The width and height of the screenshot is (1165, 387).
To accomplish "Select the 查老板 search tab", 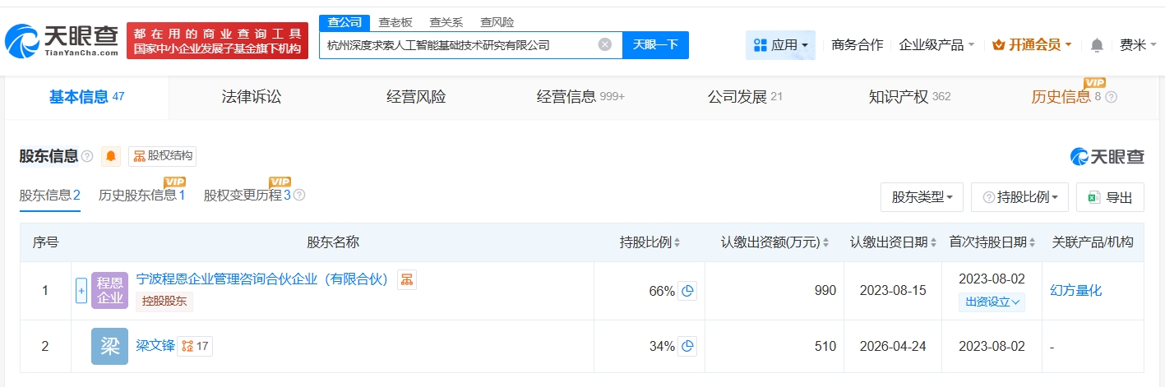I will (395, 22).
